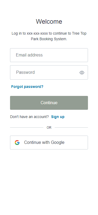The image size is (98, 215).
Task: Click the Email address placeholder text
Action: tap(29, 55)
